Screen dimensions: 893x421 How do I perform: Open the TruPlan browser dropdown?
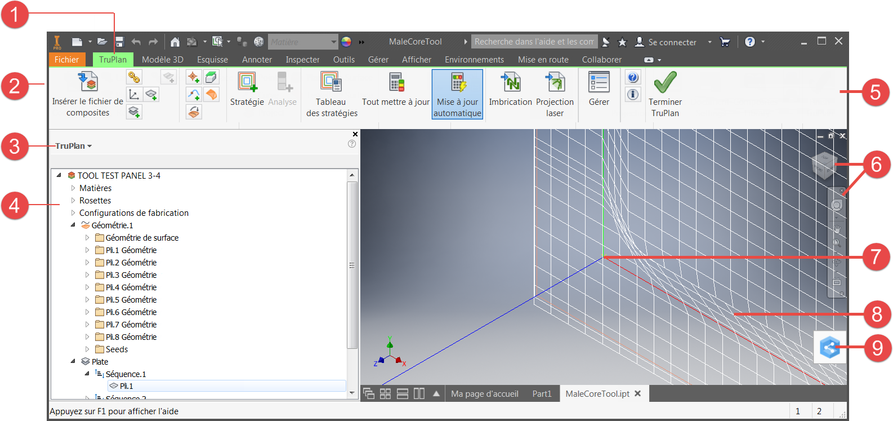73,146
